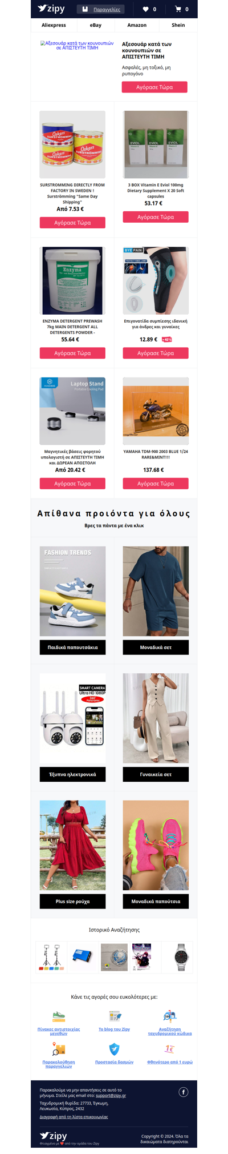The height and width of the screenshot is (1154, 228).
Task: Click the customs protection shield icon
Action: tap(114, 1049)
